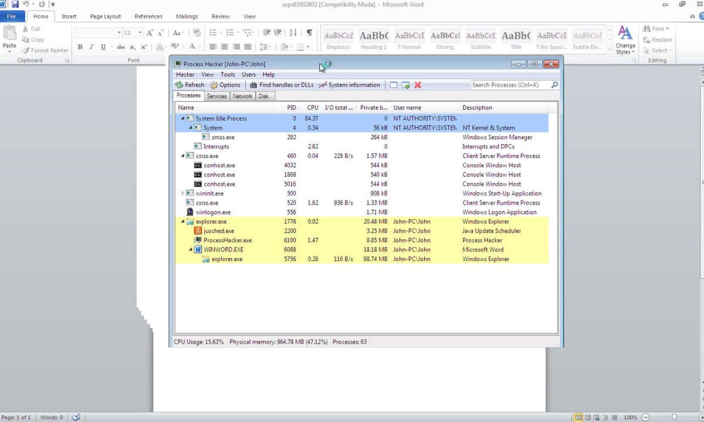Open the Hacker menu
Screen dimensions: 704x422
(x=185, y=74)
